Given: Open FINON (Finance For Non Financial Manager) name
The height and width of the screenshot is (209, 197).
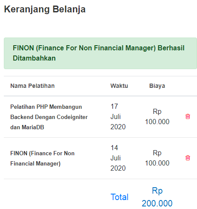Looking at the screenshot, I should pos(42,158).
